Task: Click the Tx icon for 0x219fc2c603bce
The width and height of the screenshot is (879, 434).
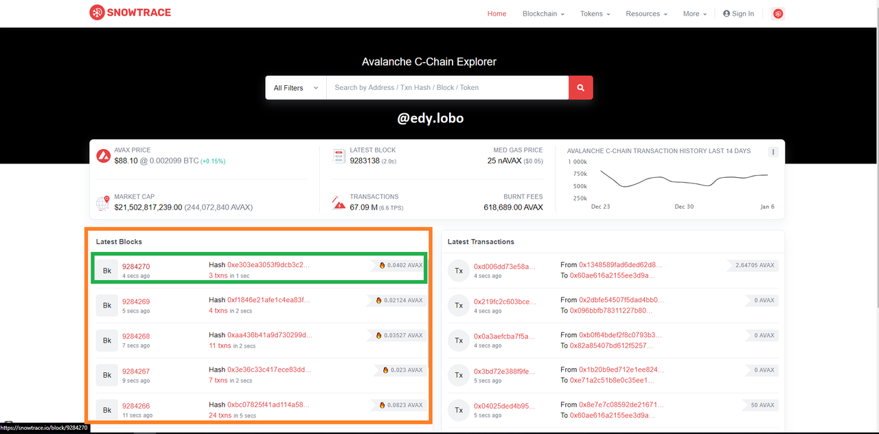Action: point(459,306)
